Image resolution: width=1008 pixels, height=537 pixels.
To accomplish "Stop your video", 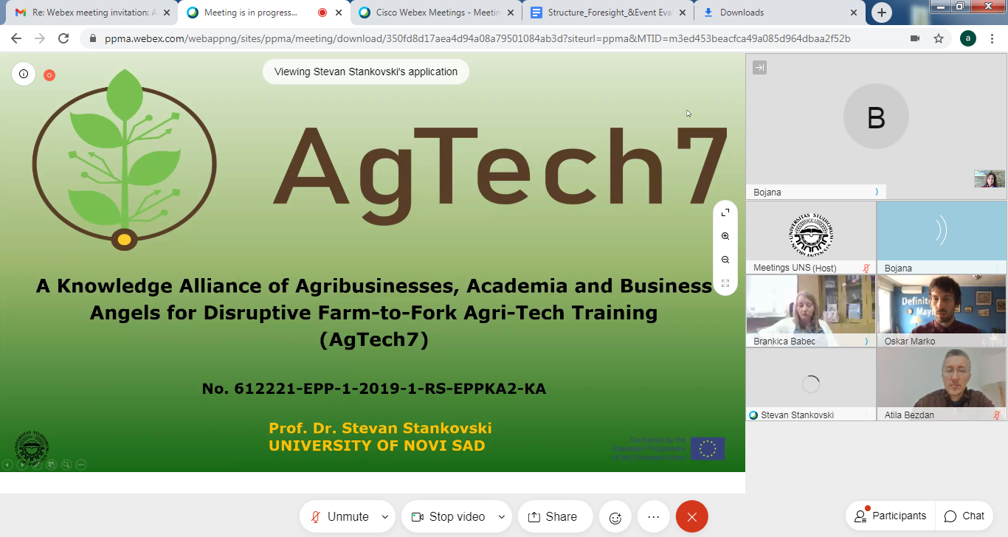I will coord(448,517).
